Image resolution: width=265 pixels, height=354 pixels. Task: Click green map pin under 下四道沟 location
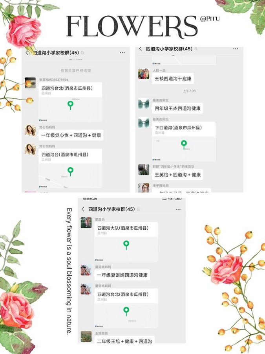click(184, 145)
